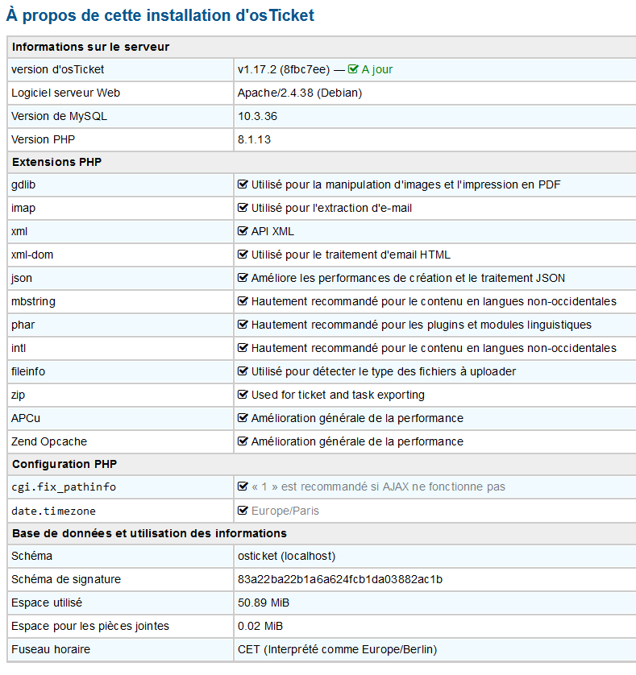The height and width of the screenshot is (675, 636).
Task: Click the check icon in the mbstring row
Action: [243, 301]
